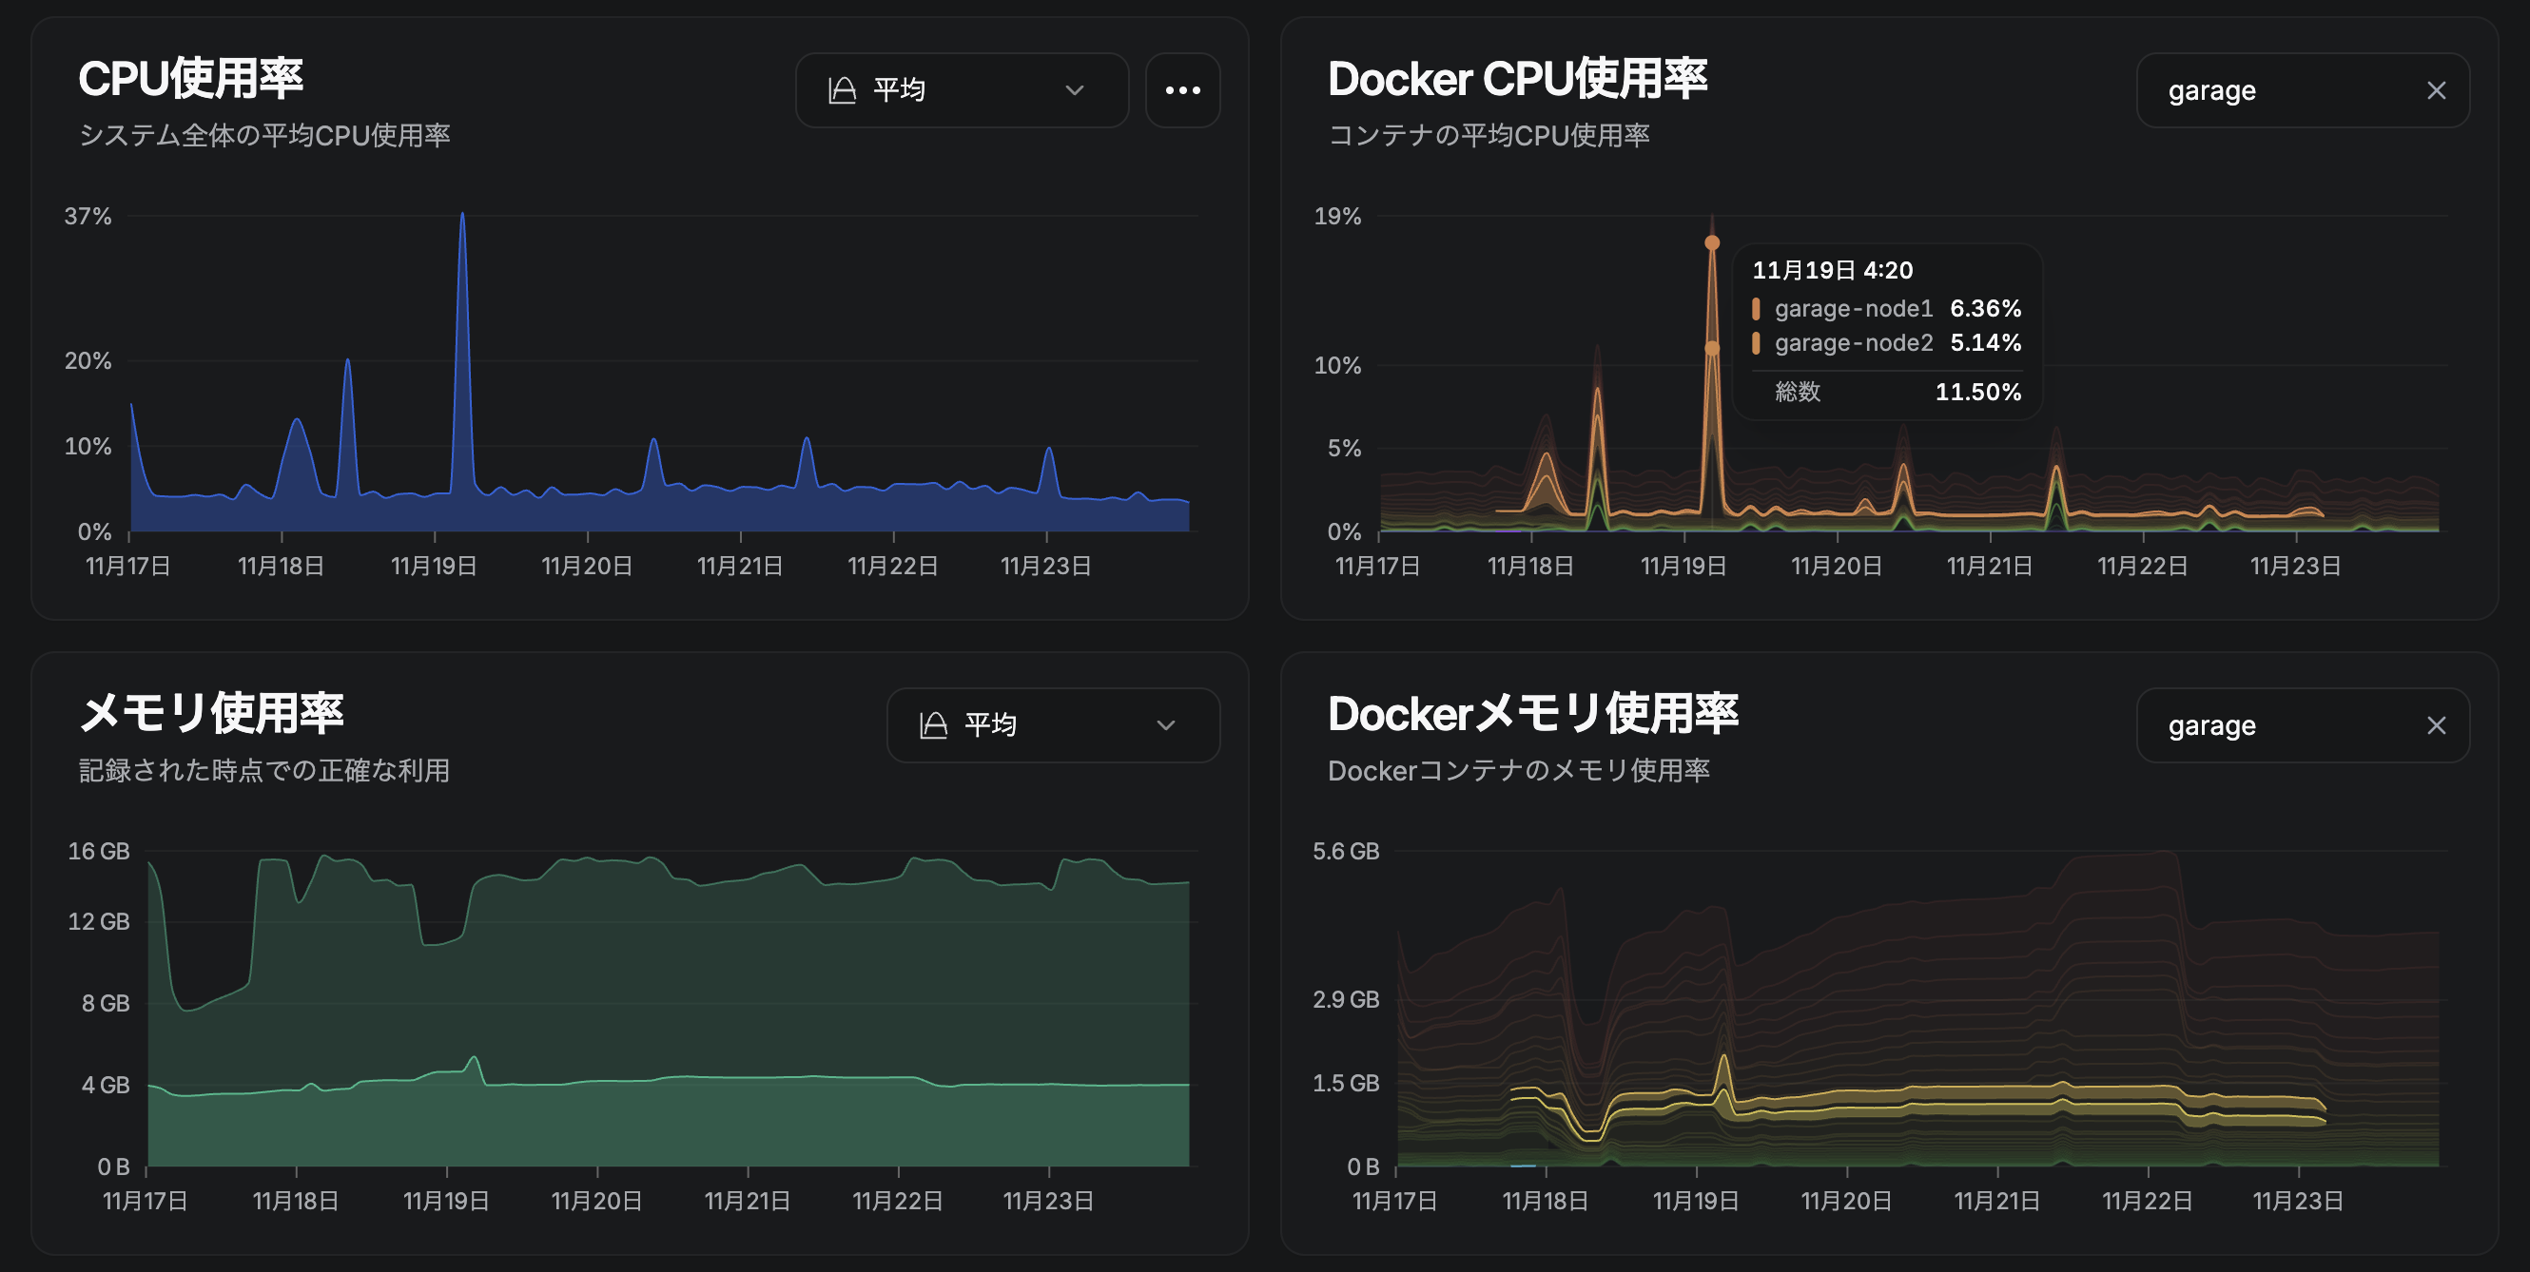Click 11月20日 tick on CPU usage chart

coord(588,566)
